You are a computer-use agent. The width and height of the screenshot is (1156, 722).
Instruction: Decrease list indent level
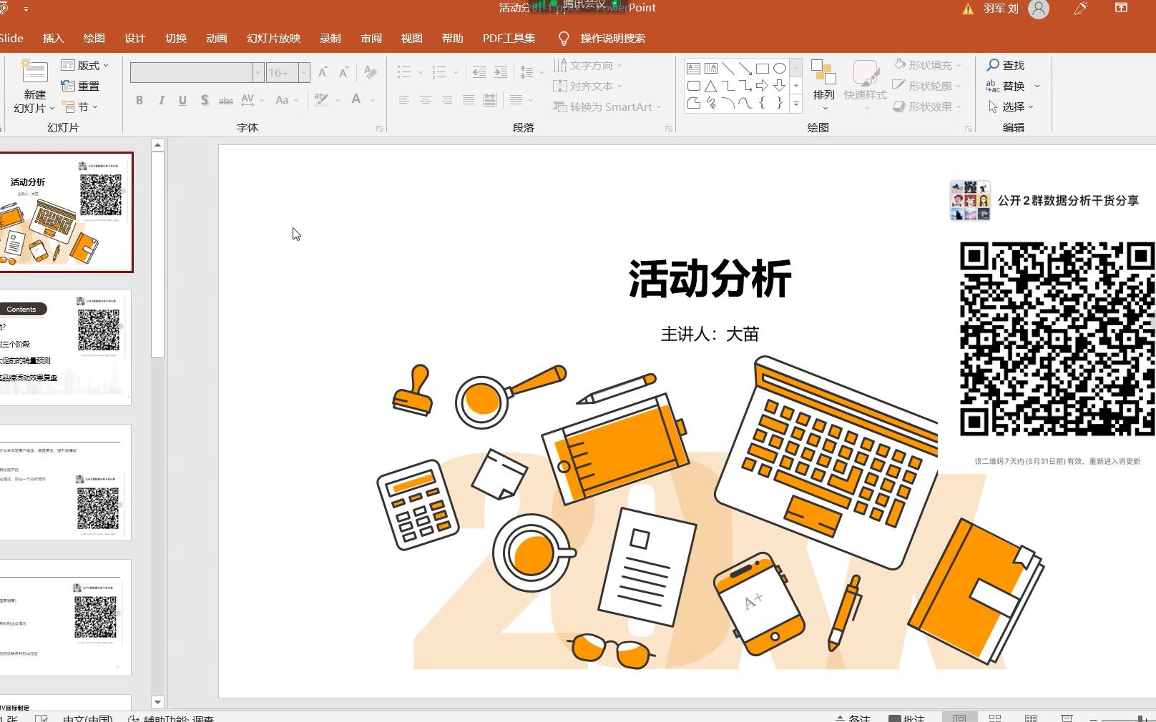(x=479, y=72)
